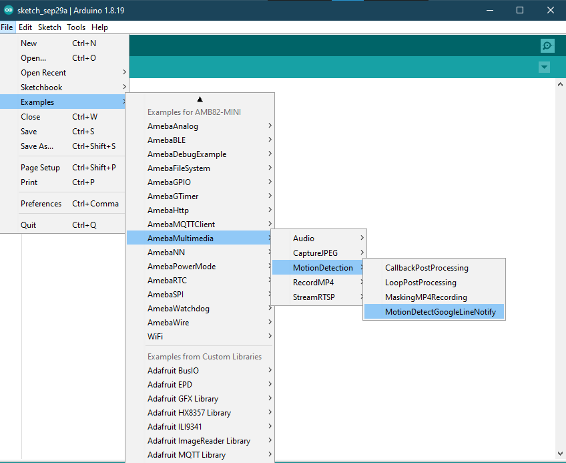Choose Open... from the File menu

click(x=64, y=58)
